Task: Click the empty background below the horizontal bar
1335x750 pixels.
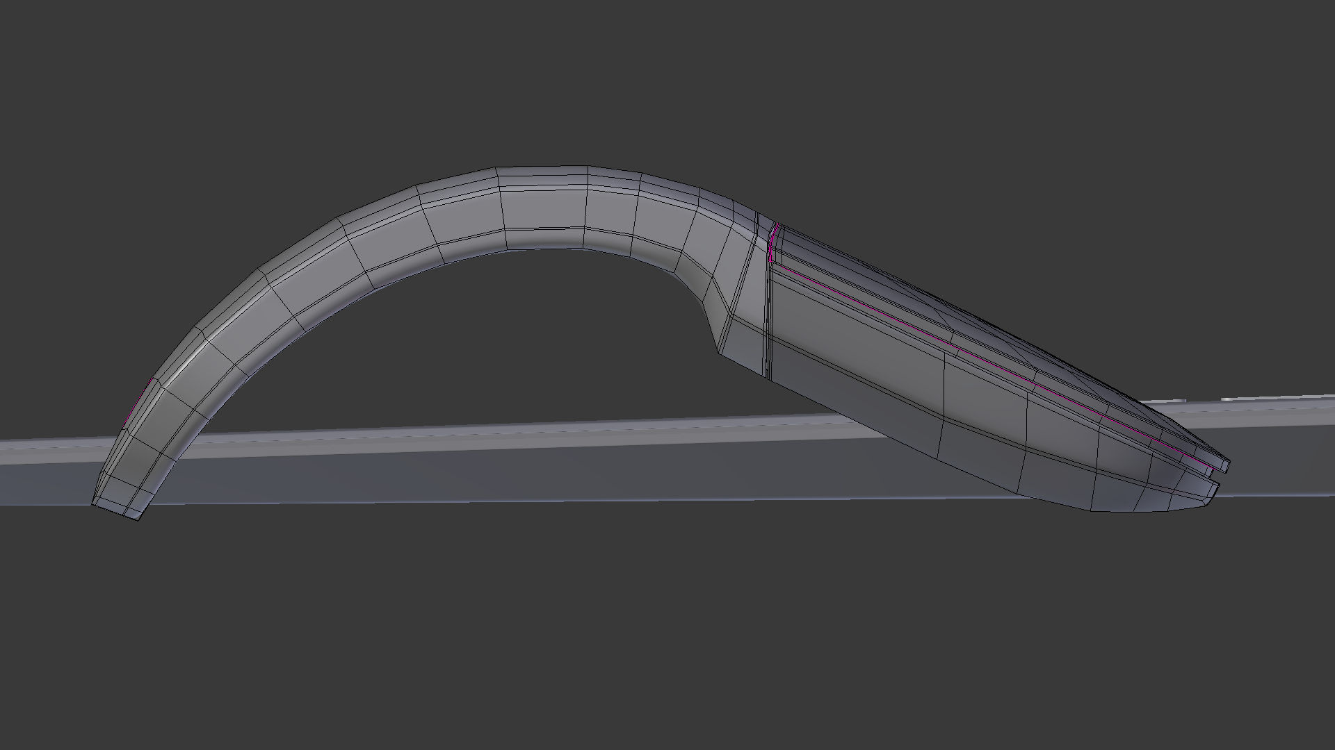Action: pos(626,625)
